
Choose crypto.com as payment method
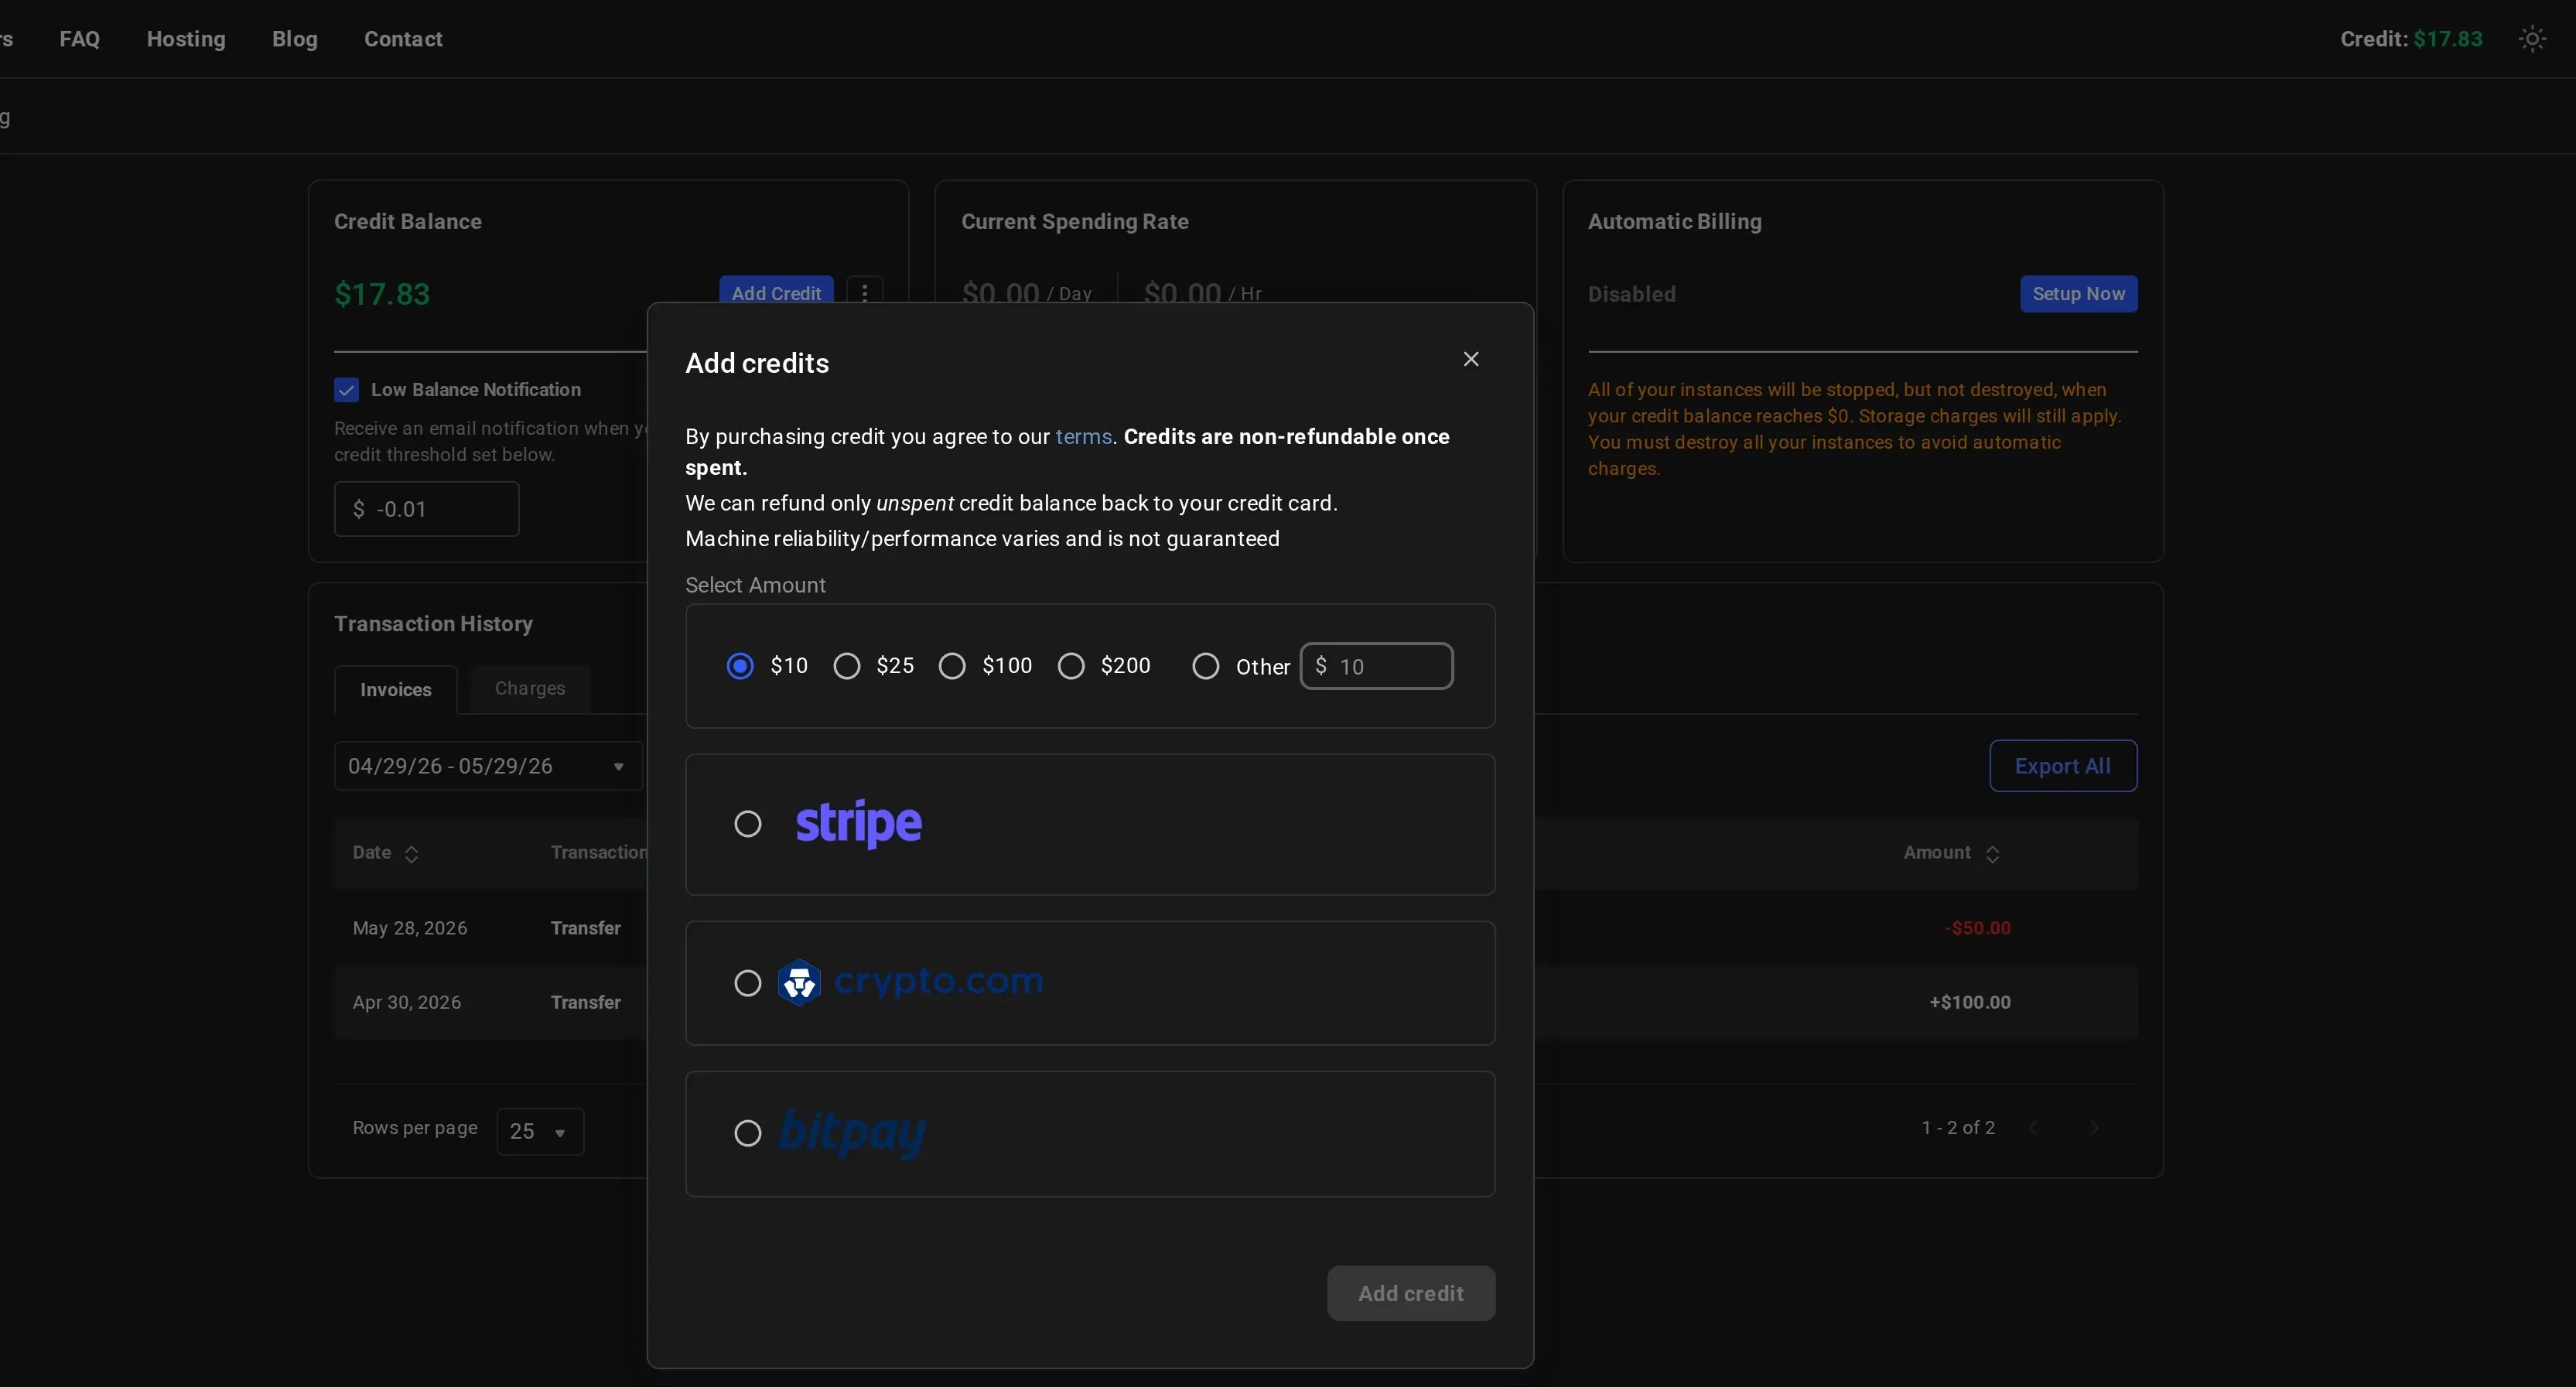click(x=748, y=983)
